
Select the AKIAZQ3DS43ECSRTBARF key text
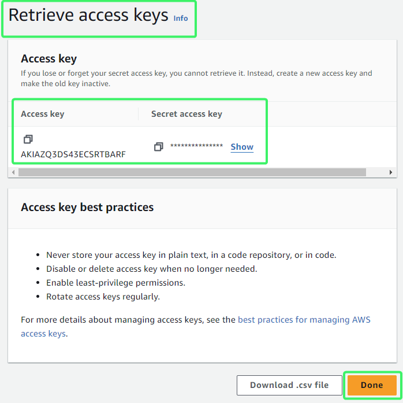pyautogui.click(x=73, y=154)
